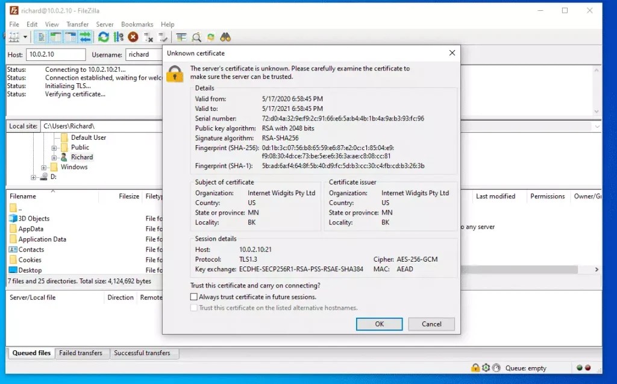617x384 pixels.
Task: Click Cancel in Unknown certificate dialog
Action: pyautogui.click(x=431, y=324)
